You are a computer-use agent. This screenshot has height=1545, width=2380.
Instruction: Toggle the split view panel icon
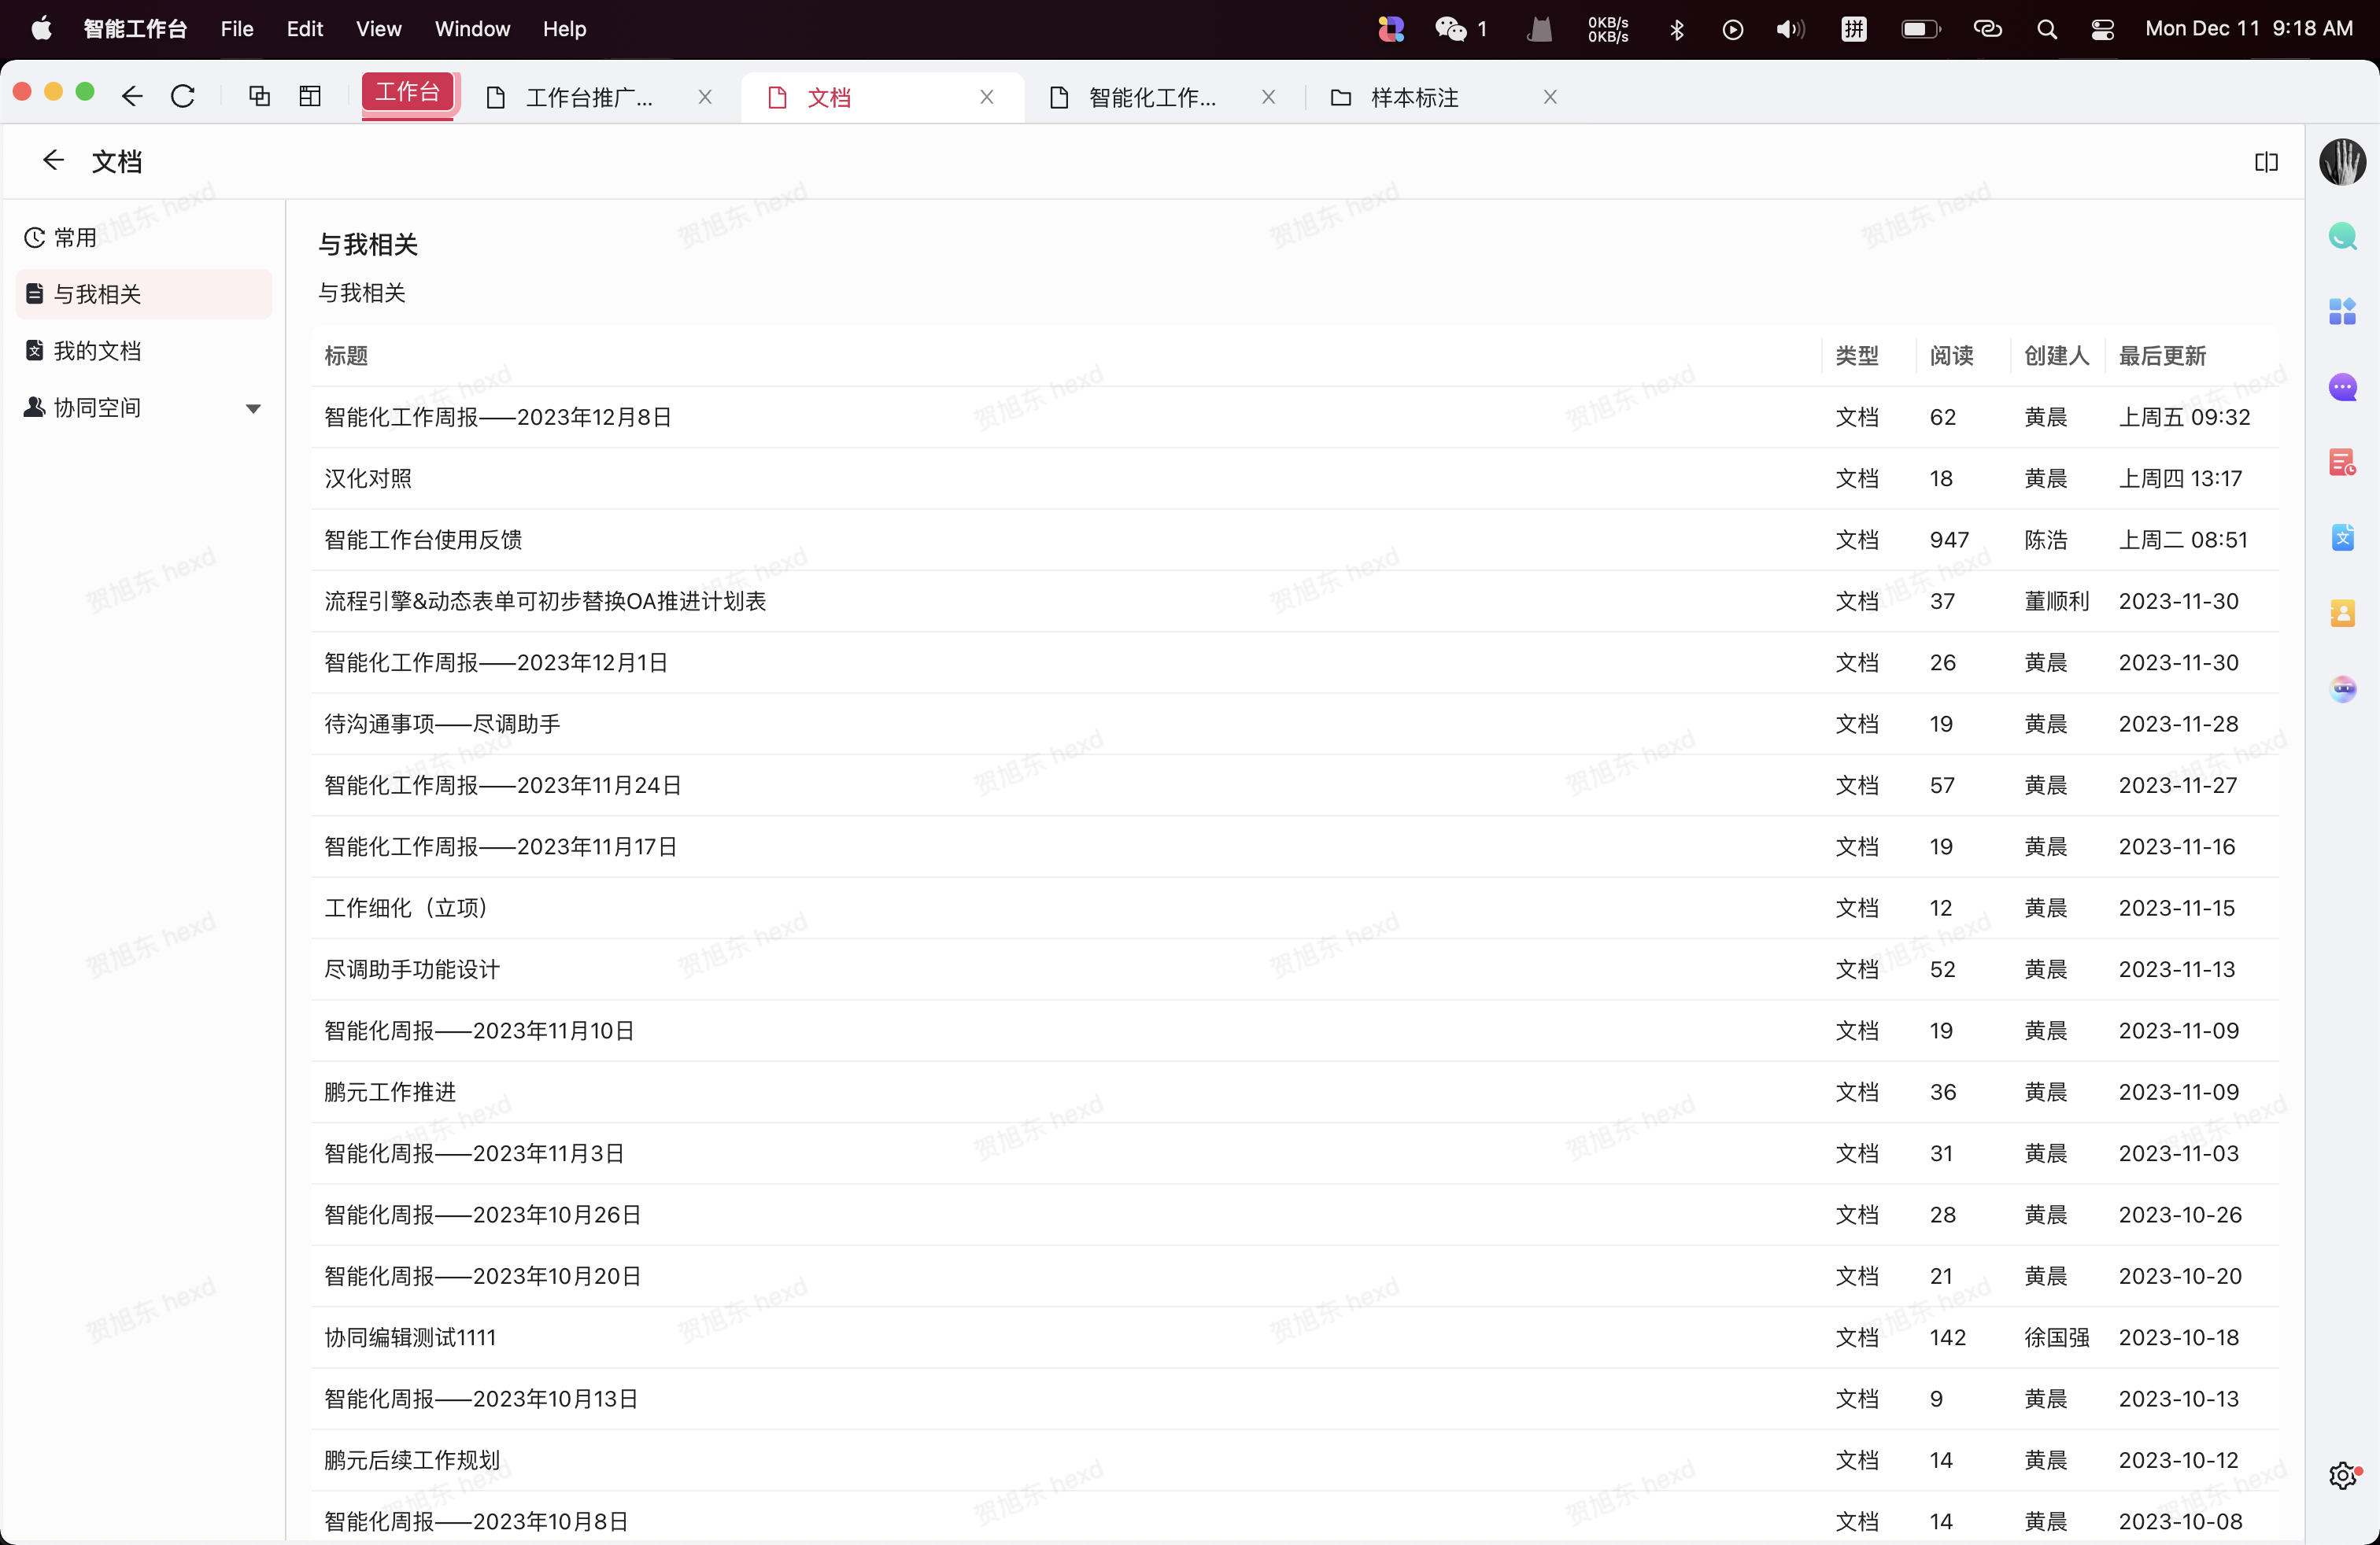pos(2266,162)
